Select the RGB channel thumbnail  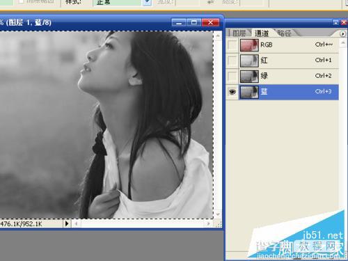click(x=249, y=45)
